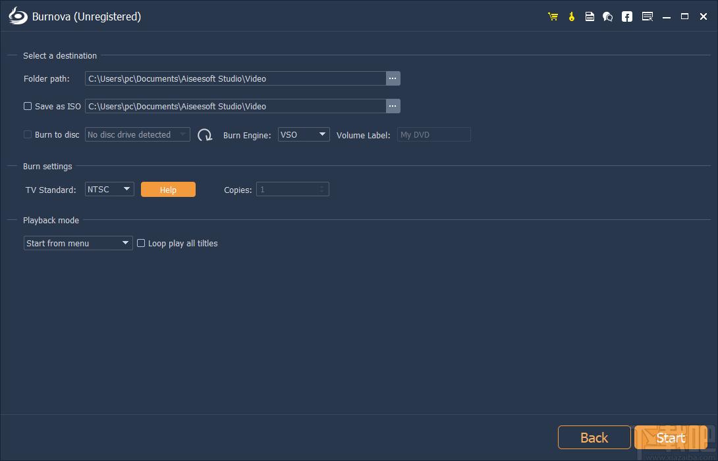Click the Folder path text field
Image resolution: width=718 pixels, height=461 pixels.
(235, 78)
